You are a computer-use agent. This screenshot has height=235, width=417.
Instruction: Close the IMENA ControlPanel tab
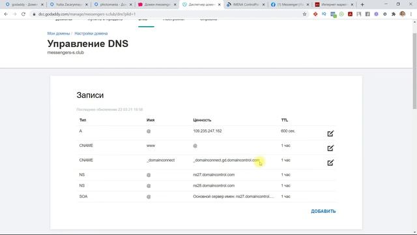263,5
